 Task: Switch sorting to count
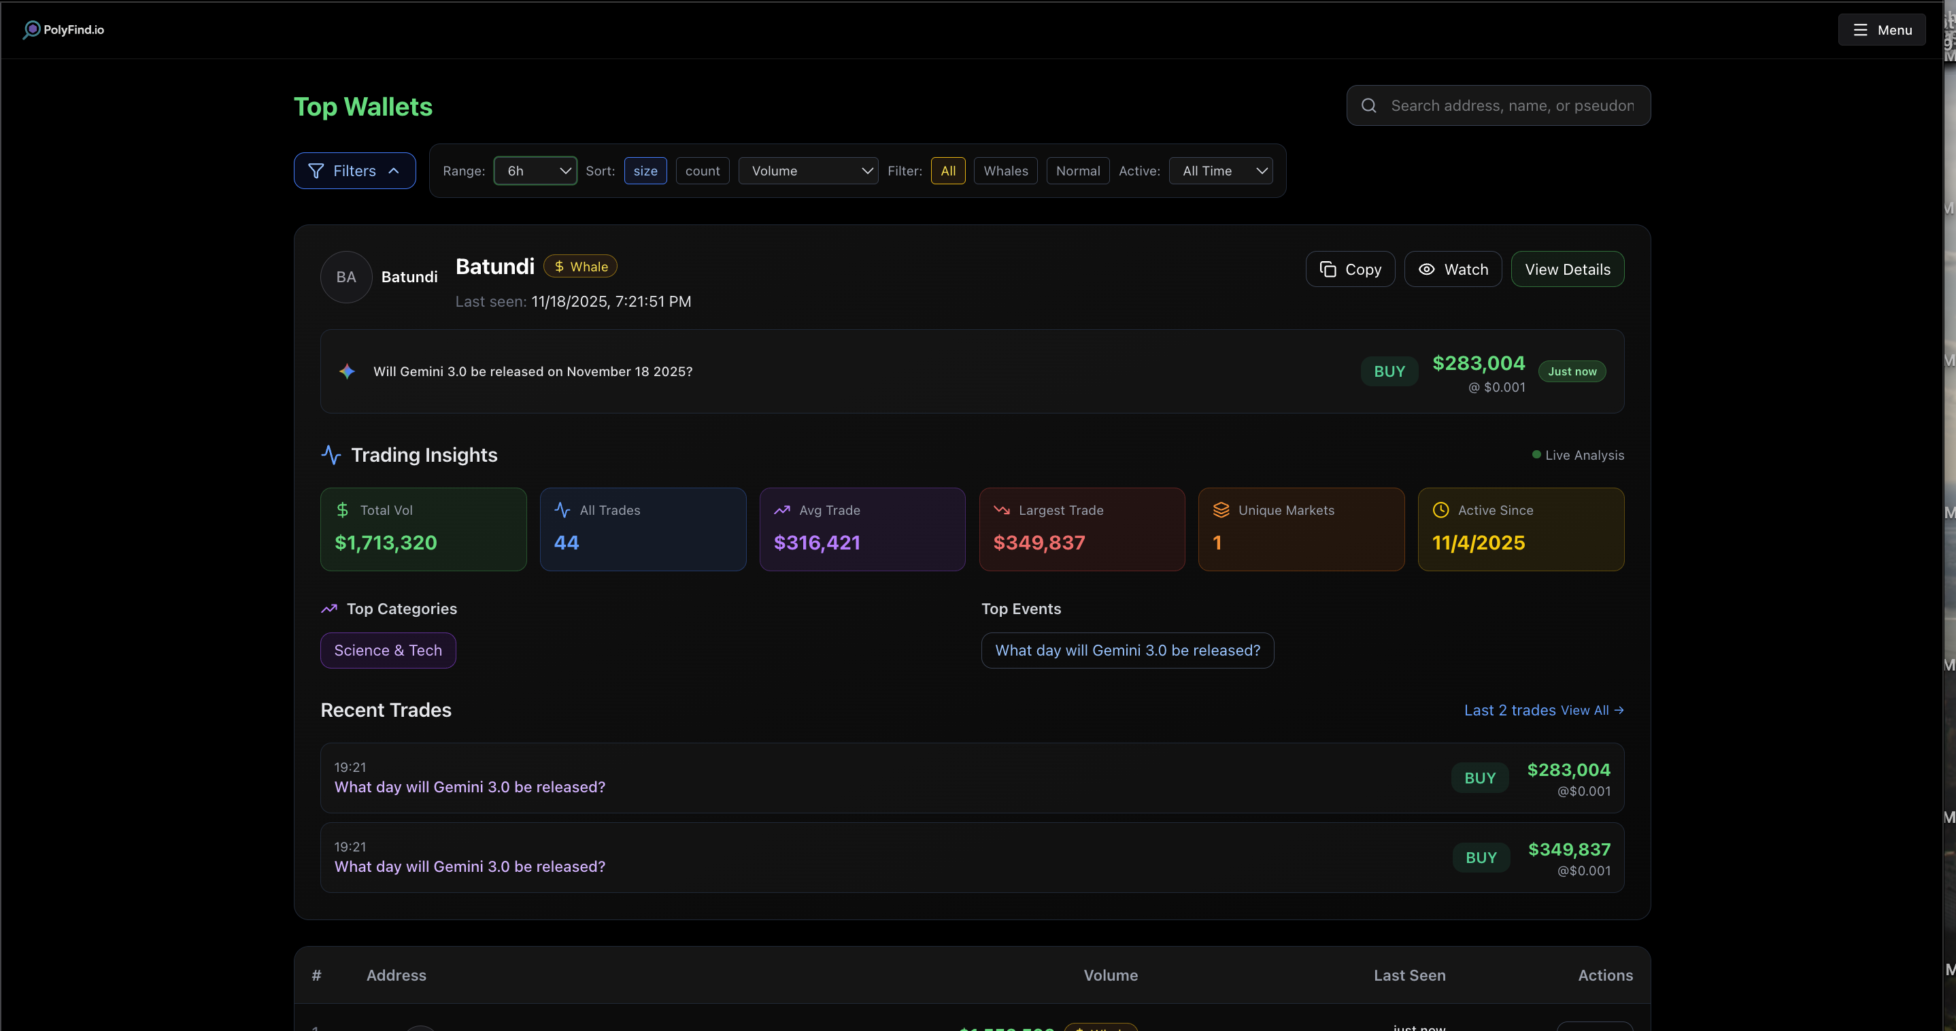click(x=702, y=171)
